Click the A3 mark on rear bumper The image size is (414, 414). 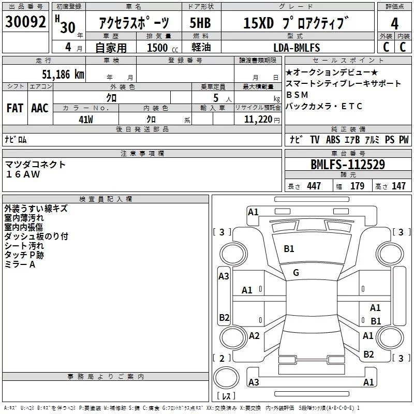click(254, 382)
